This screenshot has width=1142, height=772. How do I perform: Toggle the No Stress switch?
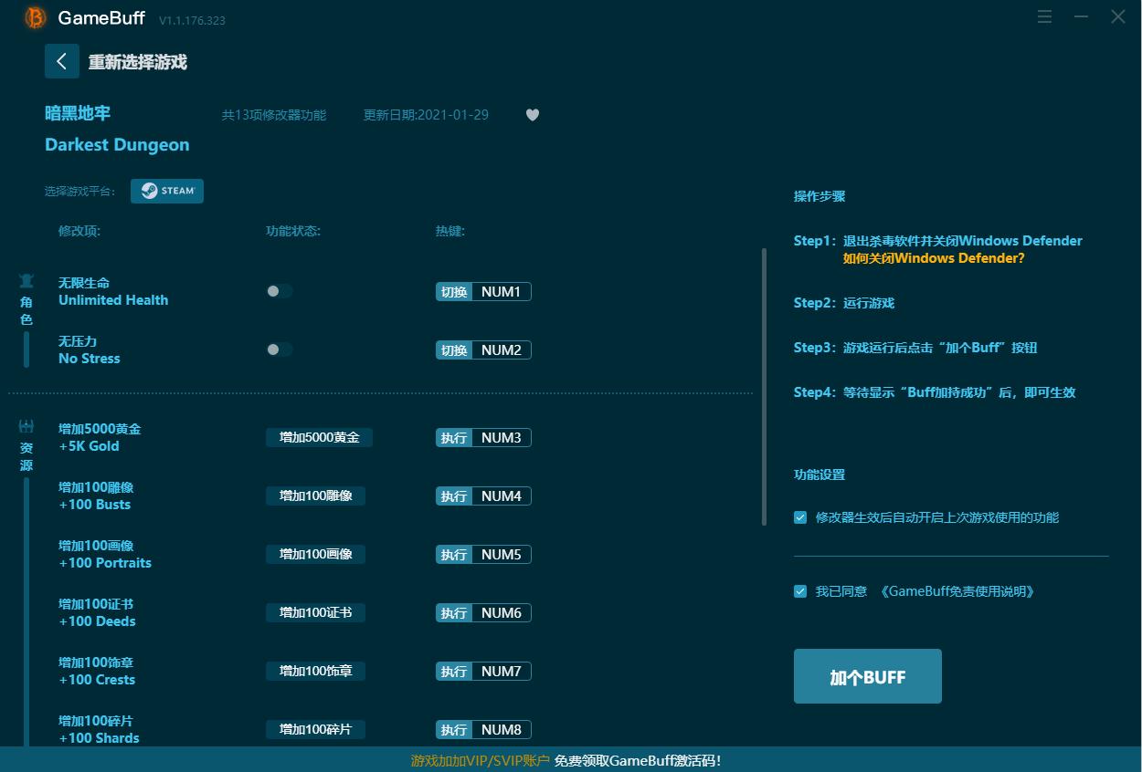tap(280, 349)
